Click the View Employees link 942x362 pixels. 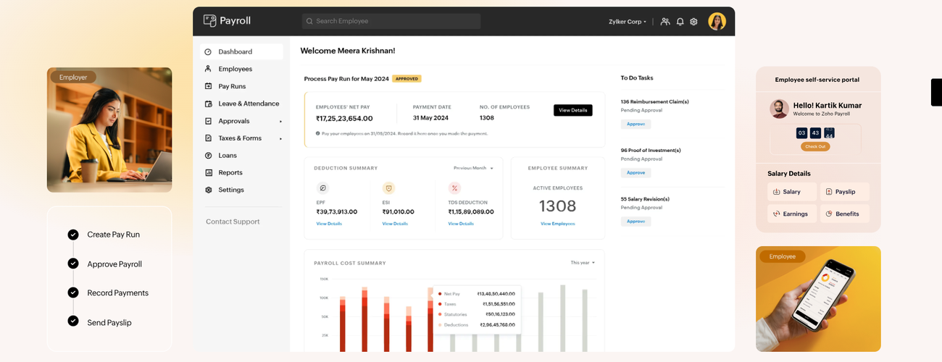coord(557,224)
